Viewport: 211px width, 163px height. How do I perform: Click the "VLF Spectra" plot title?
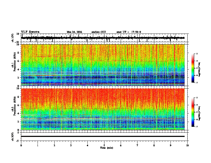30,32
